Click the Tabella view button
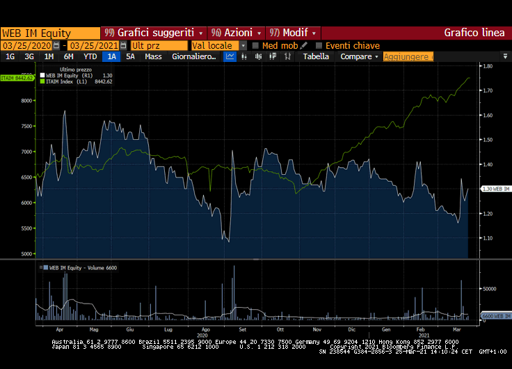Image resolution: width=512 pixels, height=369 pixels. [316, 56]
